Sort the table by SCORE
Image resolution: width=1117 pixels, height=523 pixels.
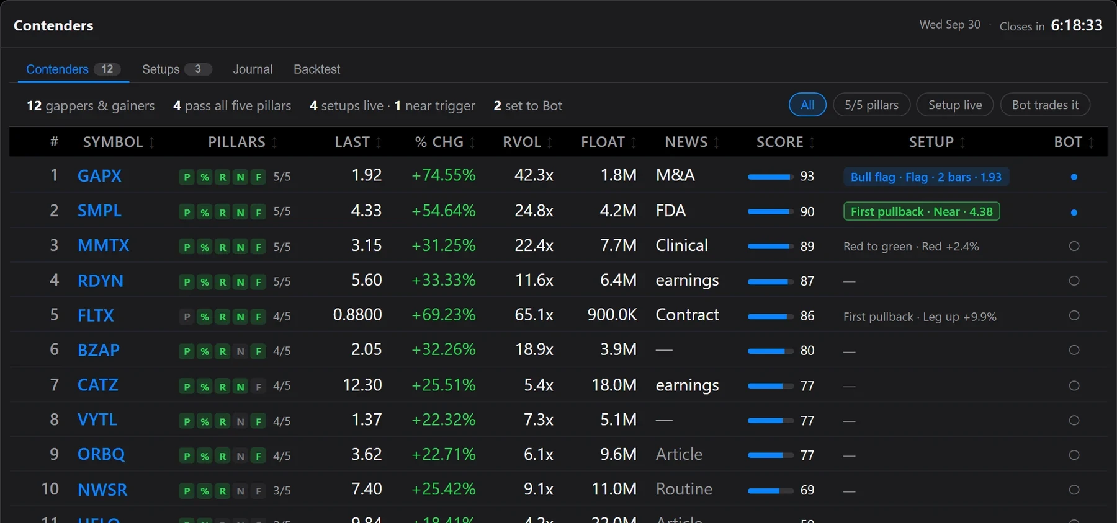[x=786, y=143]
